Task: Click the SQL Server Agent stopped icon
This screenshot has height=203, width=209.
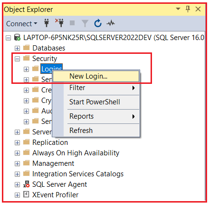Action: pyautogui.click(x=27, y=184)
